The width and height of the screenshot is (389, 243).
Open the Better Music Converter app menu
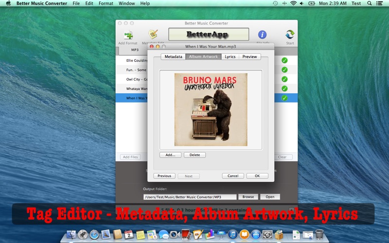pos(42,3)
